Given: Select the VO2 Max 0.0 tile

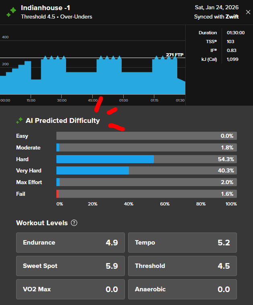Looking at the screenshot, I should (x=70, y=289).
